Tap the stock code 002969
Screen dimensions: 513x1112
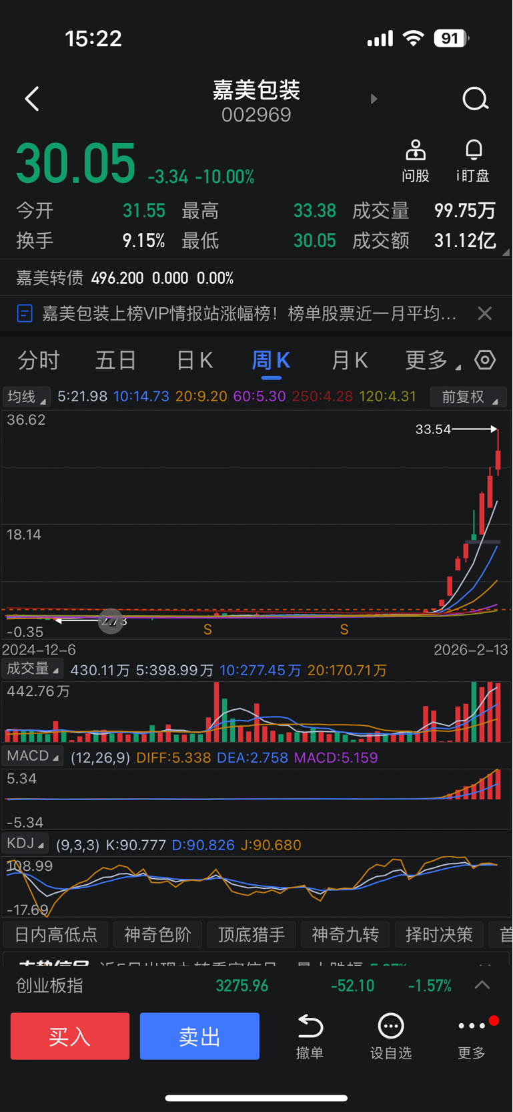coord(257,115)
